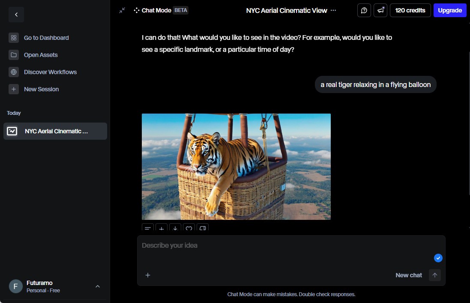The width and height of the screenshot is (470, 303).
Task: Click the prompt details lines icon under image
Action: pyautogui.click(x=148, y=228)
